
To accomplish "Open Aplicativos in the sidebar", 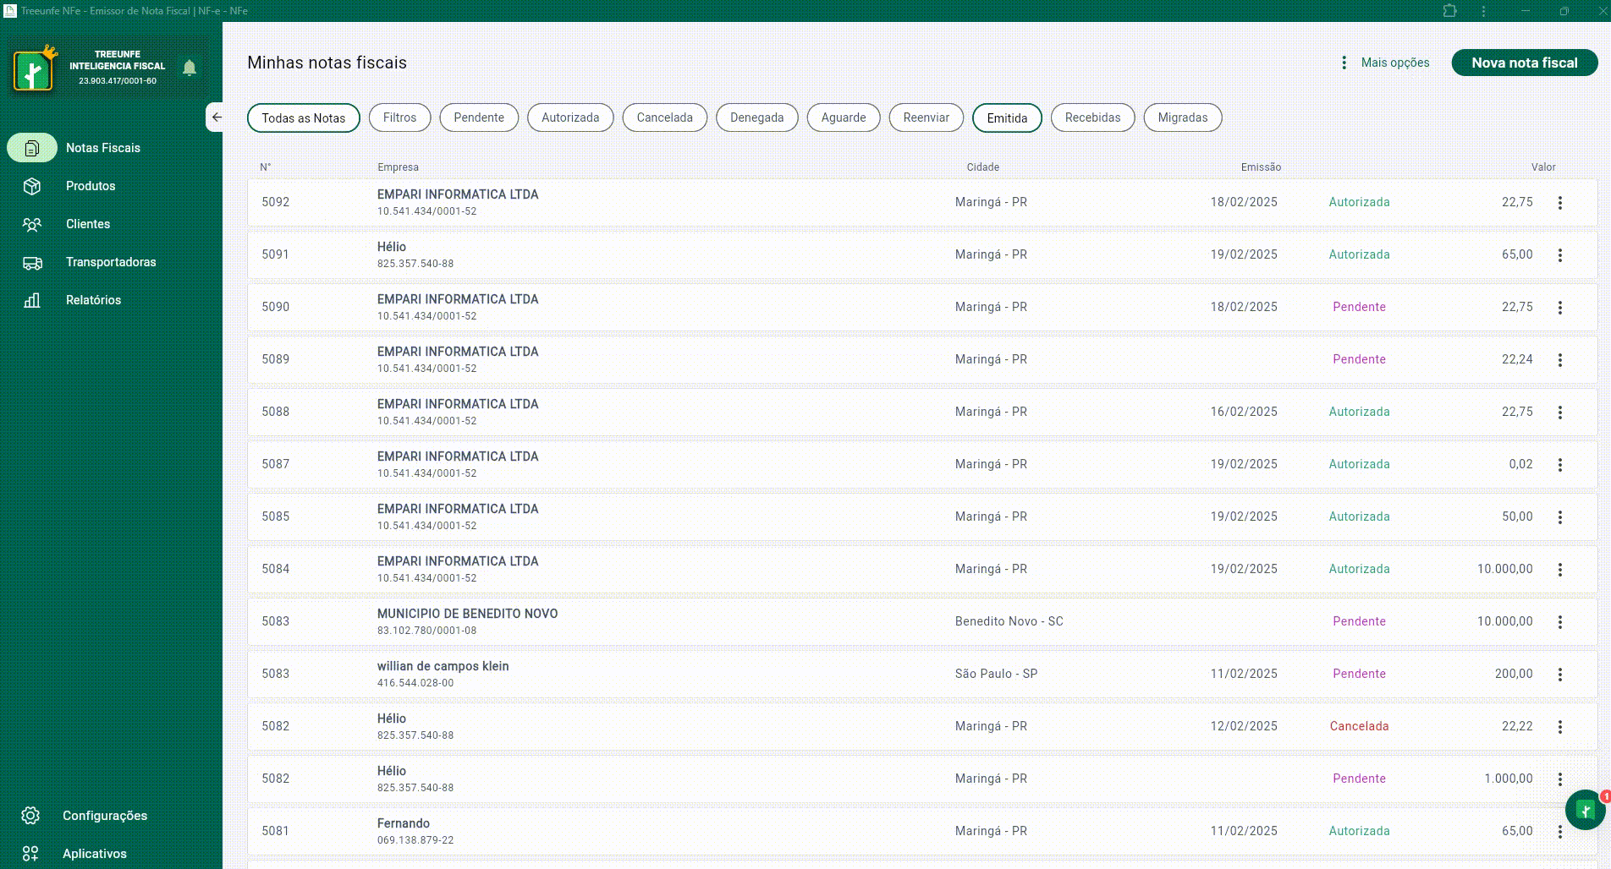I will pos(94,854).
